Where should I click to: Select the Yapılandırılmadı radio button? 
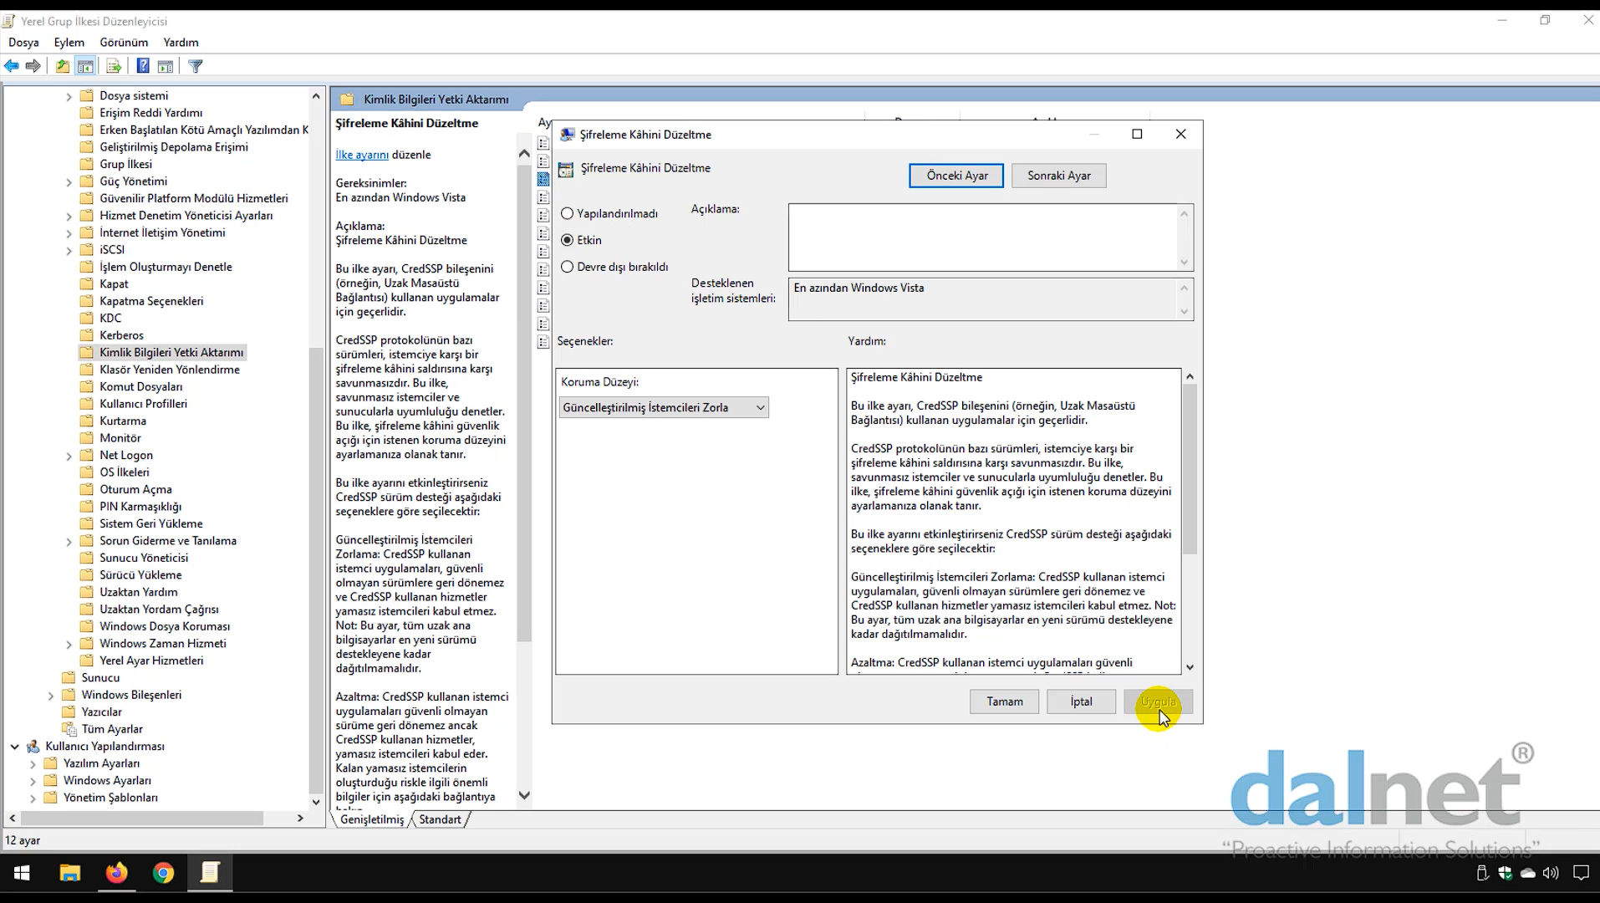coord(567,213)
